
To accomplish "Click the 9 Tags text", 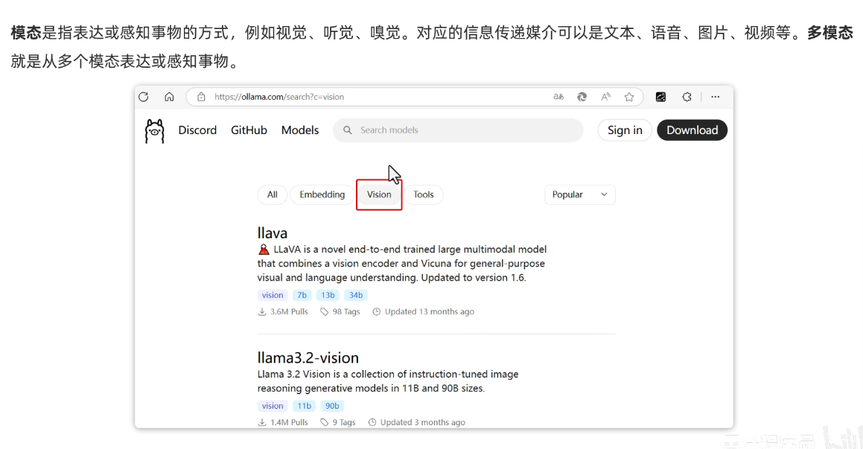I will 344,423.
